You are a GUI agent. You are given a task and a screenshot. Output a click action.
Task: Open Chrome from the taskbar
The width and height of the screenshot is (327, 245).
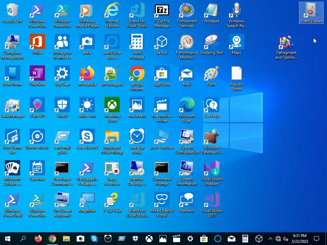(x=52, y=239)
